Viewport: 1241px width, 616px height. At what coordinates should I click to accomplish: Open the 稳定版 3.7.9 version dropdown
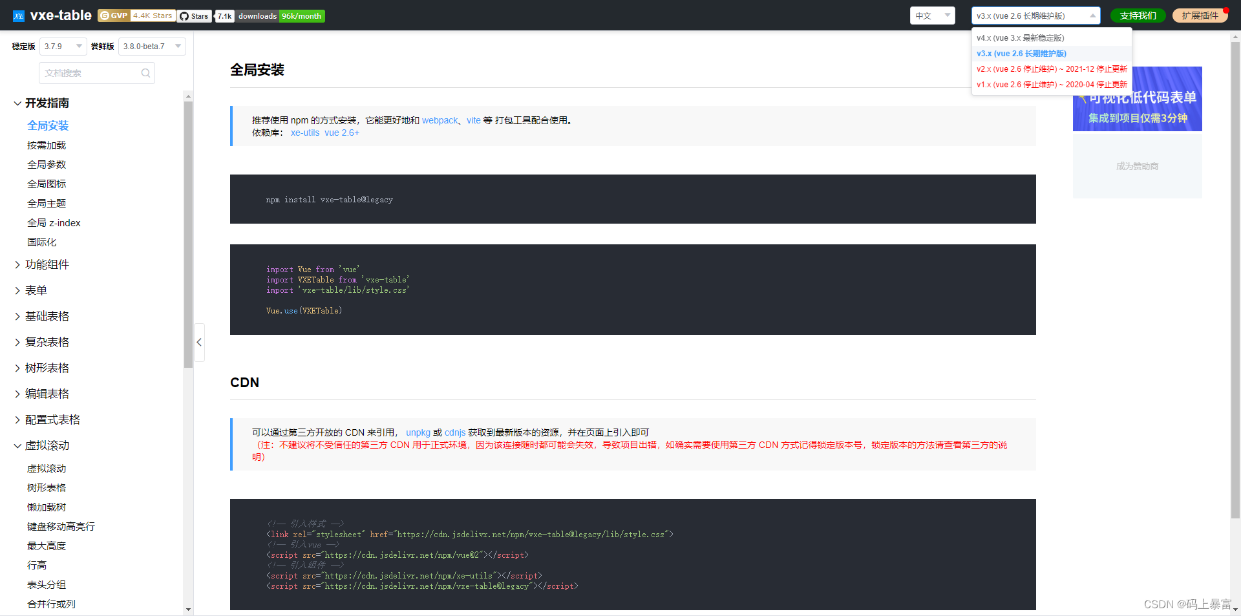[x=63, y=47]
